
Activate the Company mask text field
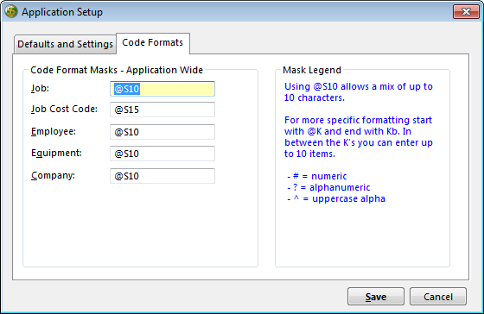[x=162, y=176]
